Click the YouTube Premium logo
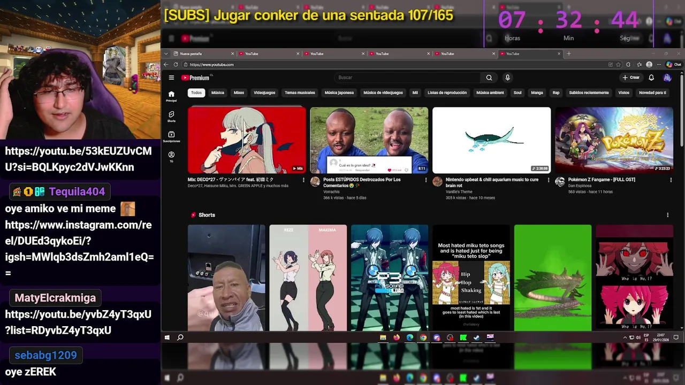 (195, 78)
